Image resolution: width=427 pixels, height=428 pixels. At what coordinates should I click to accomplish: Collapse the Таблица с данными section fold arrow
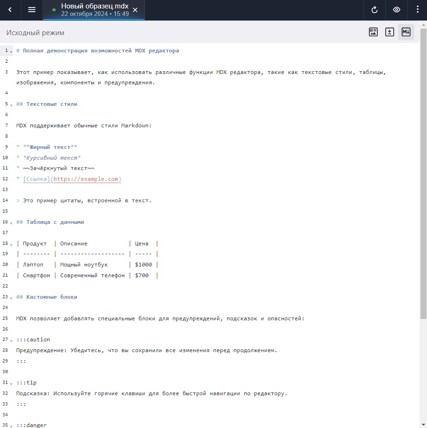[11, 223]
